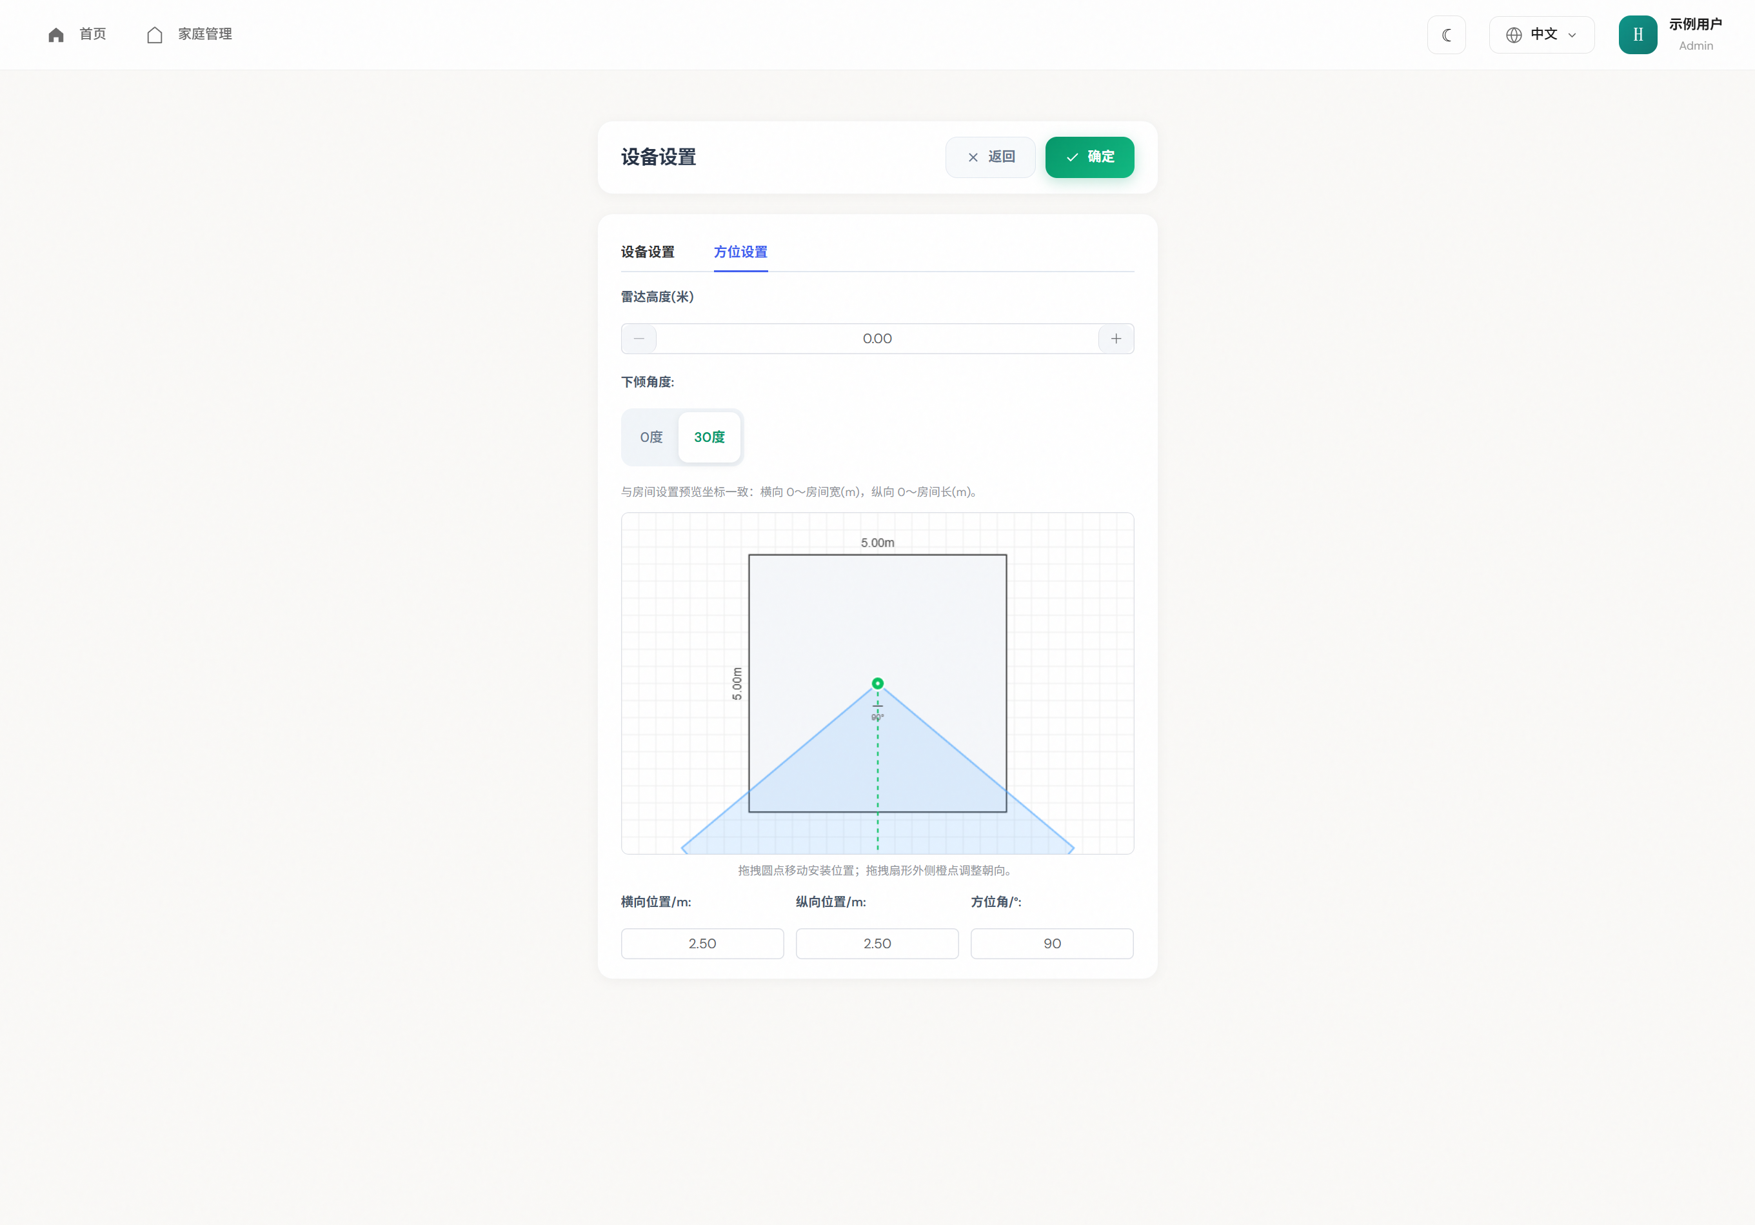Switch to the 方位设置 tab
The width and height of the screenshot is (1755, 1225).
pos(740,252)
